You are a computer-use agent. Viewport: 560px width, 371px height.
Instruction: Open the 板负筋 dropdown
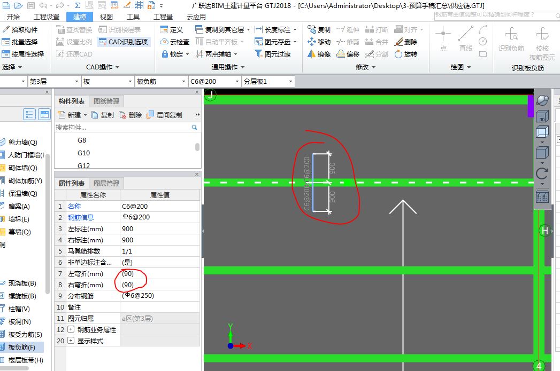[x=161, y=82]
